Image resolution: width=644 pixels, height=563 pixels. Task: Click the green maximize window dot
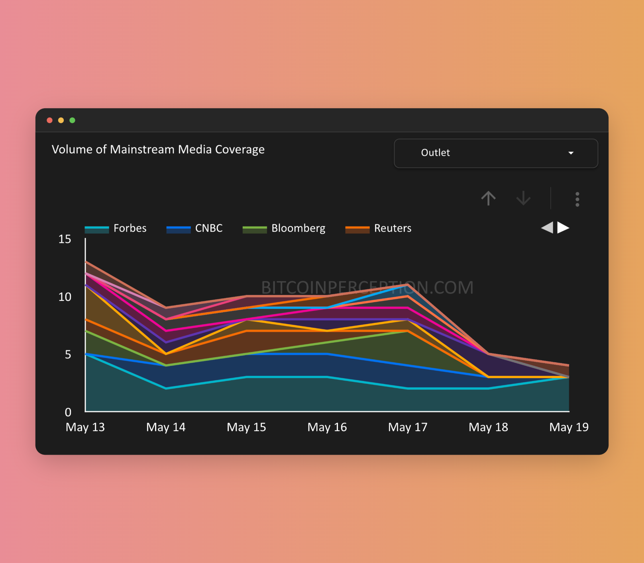click(x=72, y=120)
